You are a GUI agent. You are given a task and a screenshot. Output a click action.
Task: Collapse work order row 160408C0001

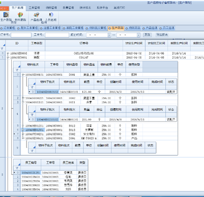8,58
